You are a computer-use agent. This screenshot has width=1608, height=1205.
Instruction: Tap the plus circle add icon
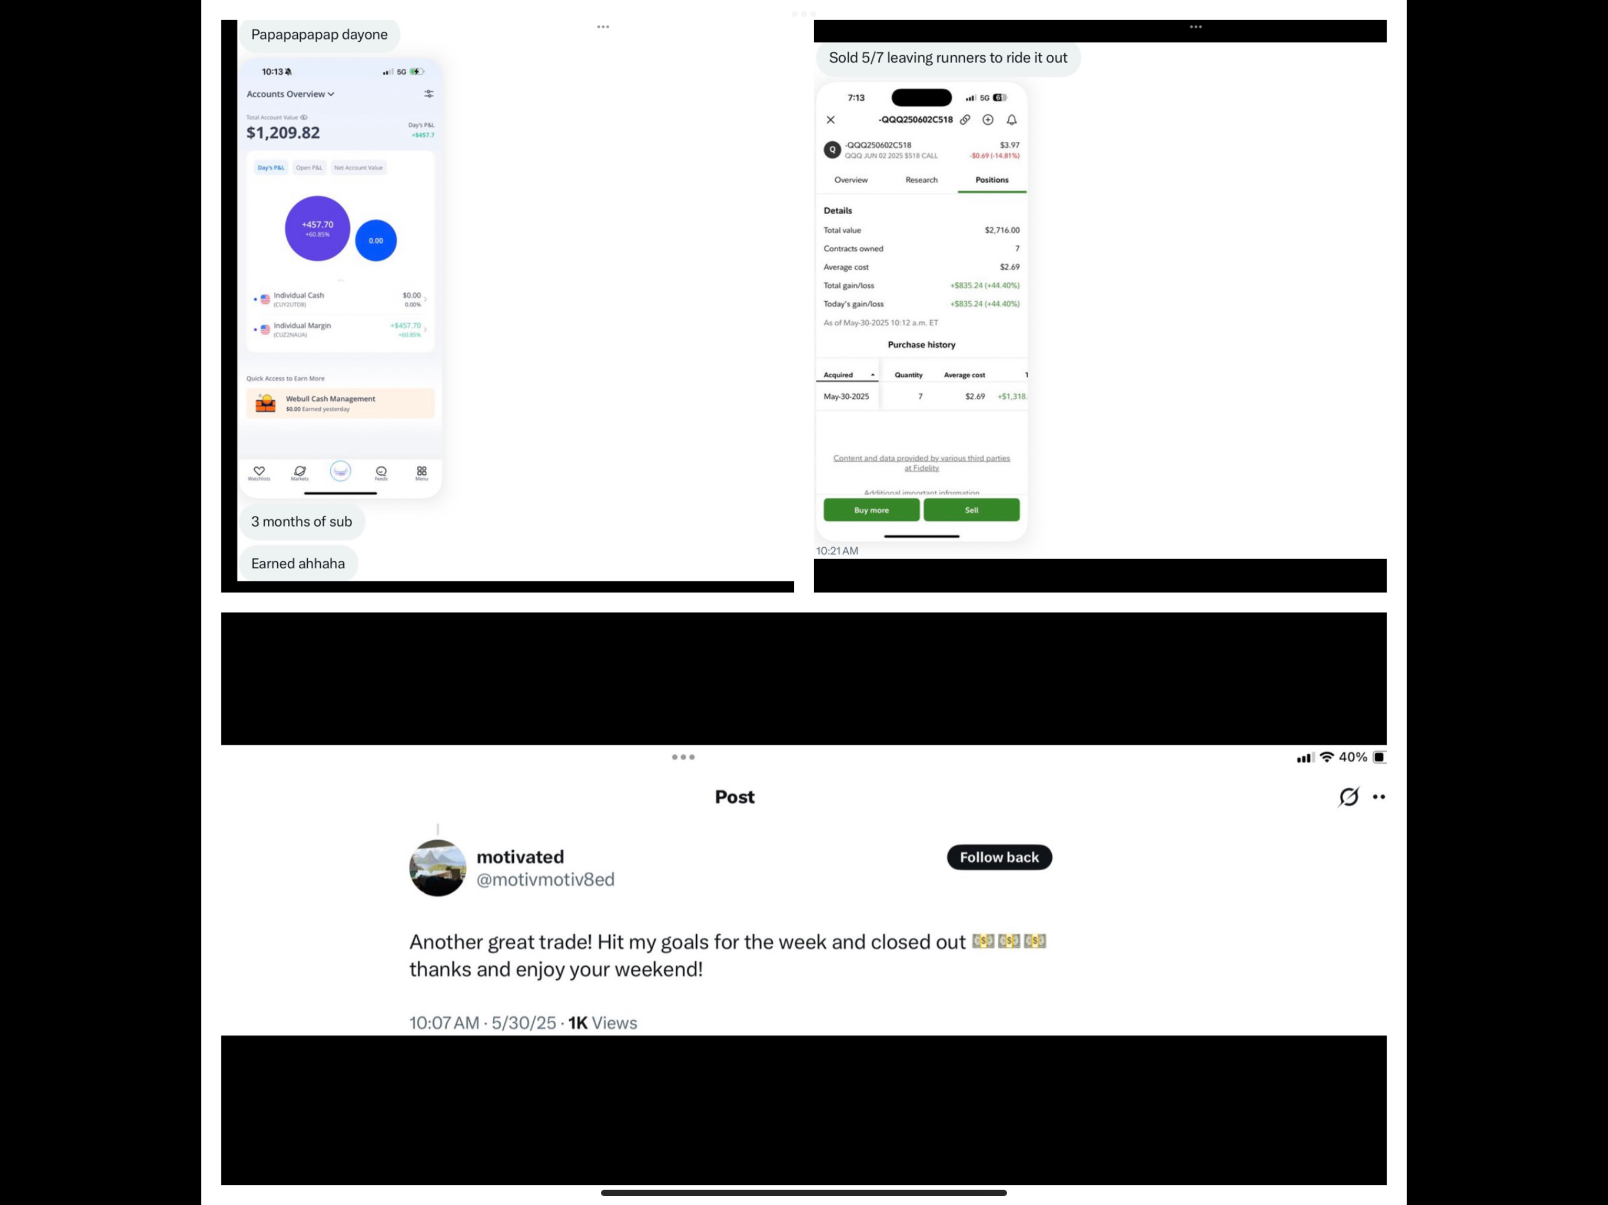point(988,120)
